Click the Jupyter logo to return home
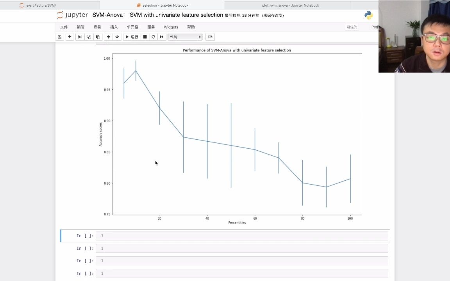 (x=72, y=15)
